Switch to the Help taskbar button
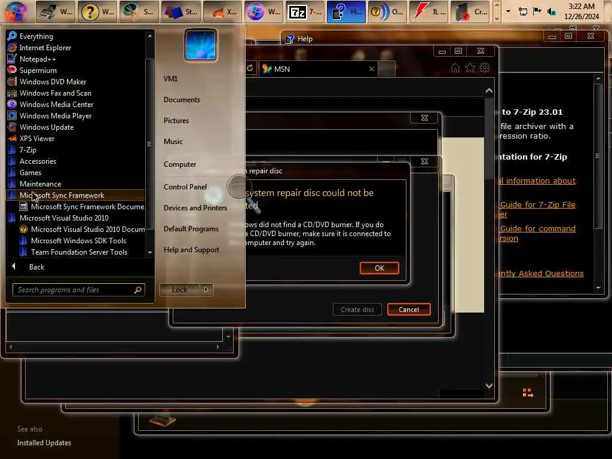The width and height of the screenshot is (612, 459). (x=346, y=12)
